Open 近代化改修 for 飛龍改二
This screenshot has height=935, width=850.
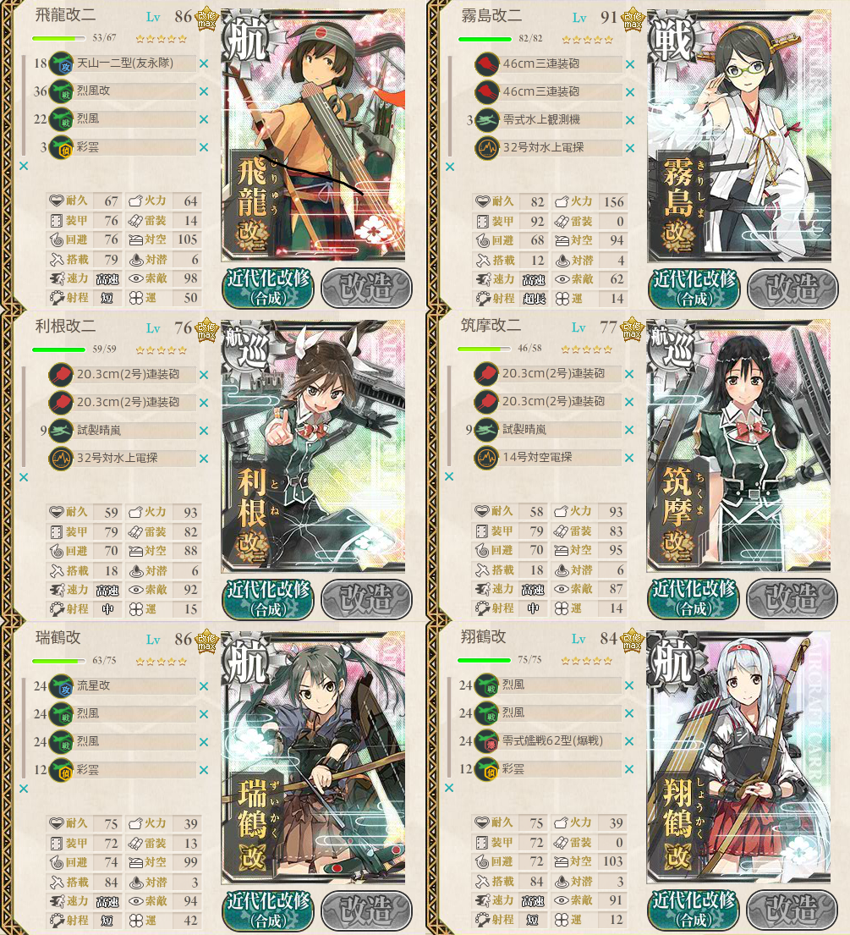[267, 288]
